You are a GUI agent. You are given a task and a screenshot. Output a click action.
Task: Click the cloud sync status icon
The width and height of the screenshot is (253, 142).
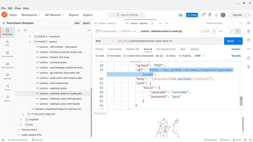[x=180, y=15]
